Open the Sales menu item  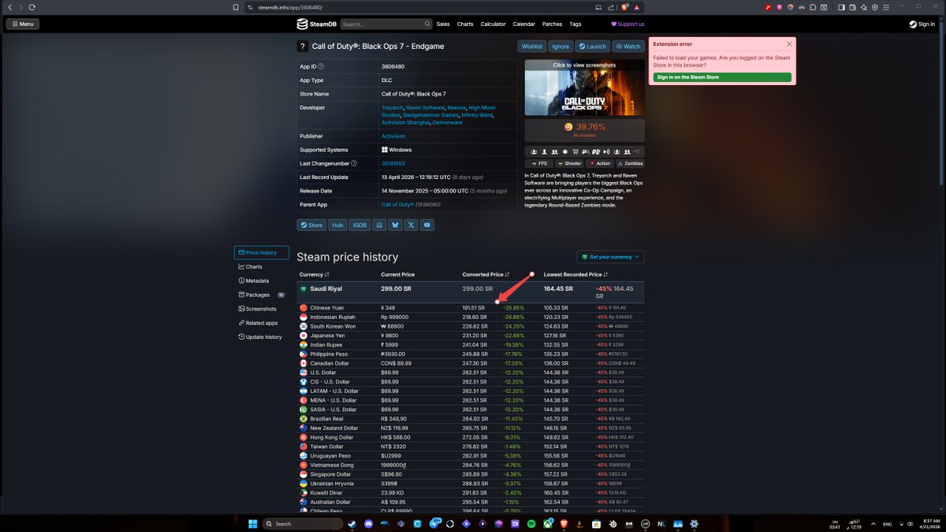coord(443,24)
